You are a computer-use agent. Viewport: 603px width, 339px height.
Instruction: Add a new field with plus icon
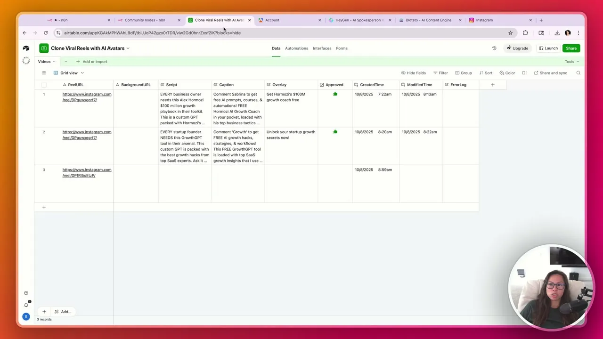pyautogui.click(x=493, y=85)
